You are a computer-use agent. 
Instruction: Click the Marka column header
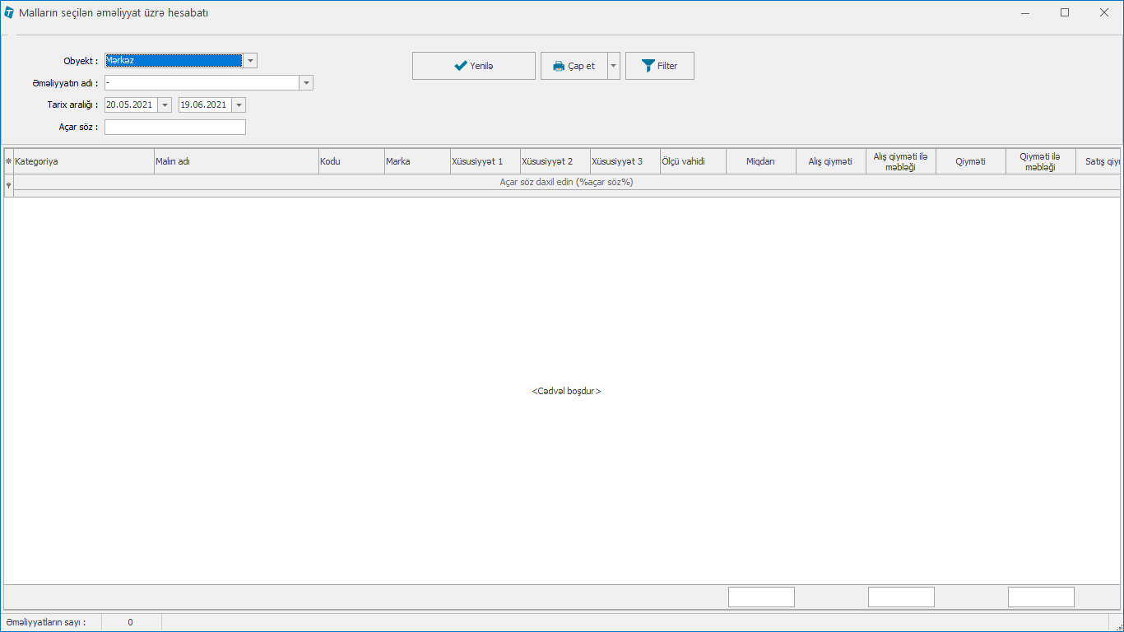pos(417,162)
